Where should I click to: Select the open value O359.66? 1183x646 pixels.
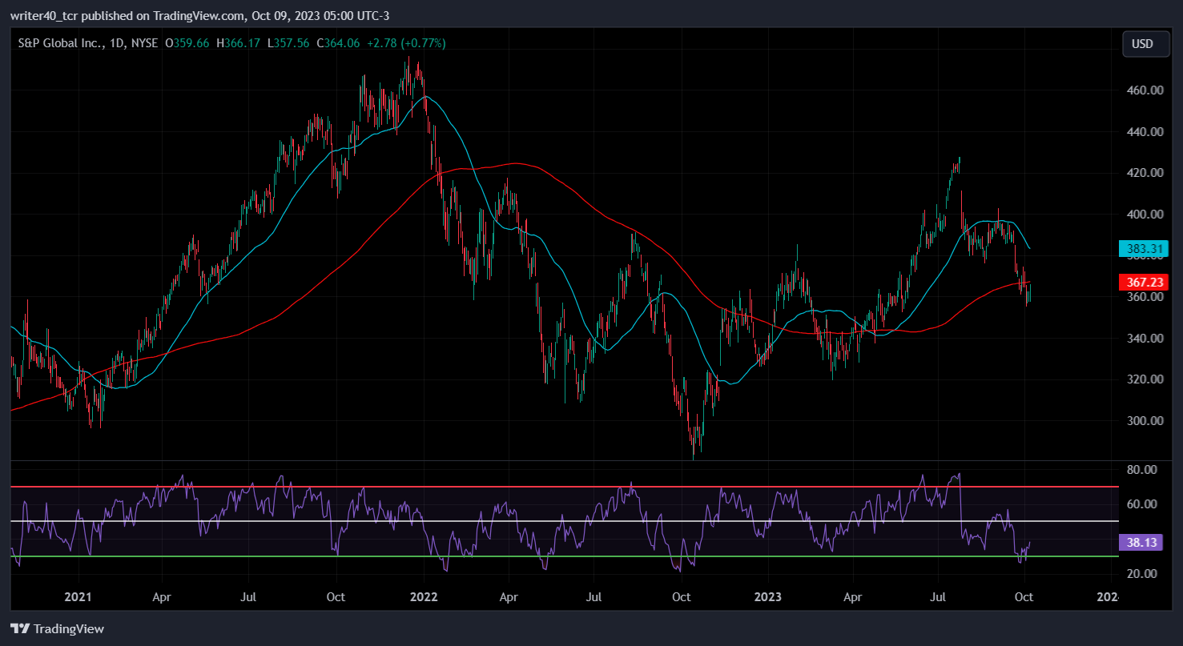[187, 43]
